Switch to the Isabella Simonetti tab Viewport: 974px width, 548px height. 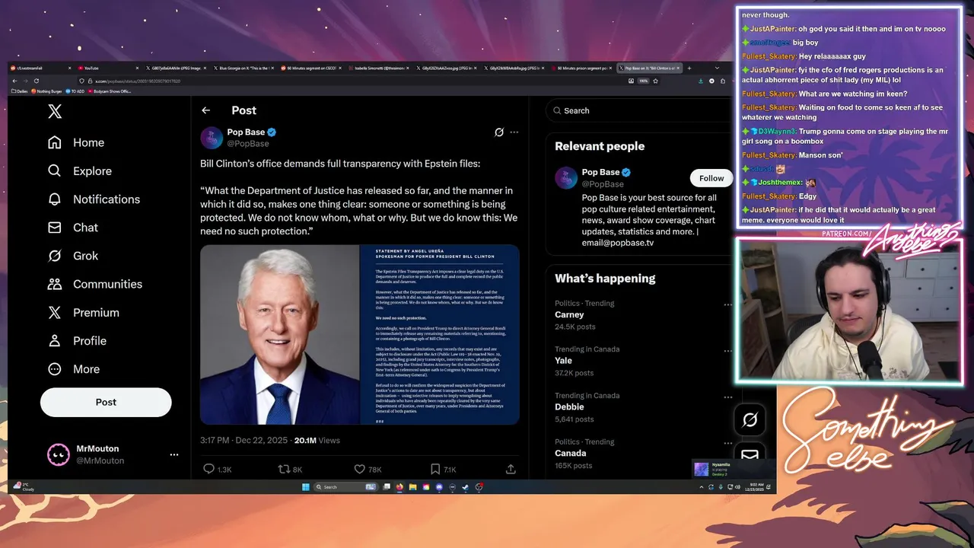pos(380,68)
